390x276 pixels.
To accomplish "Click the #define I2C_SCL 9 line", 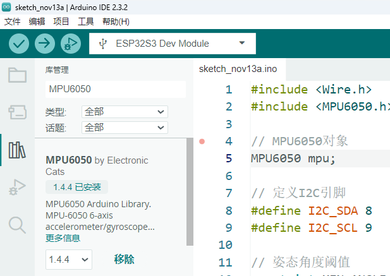I will coord(312,228).
